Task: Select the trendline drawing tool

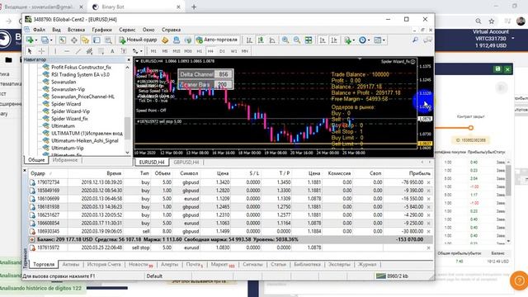Action: point(78,51)
